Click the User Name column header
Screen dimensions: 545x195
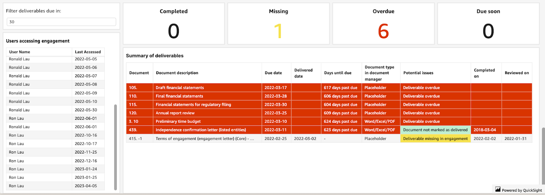[x=19, y=52]
